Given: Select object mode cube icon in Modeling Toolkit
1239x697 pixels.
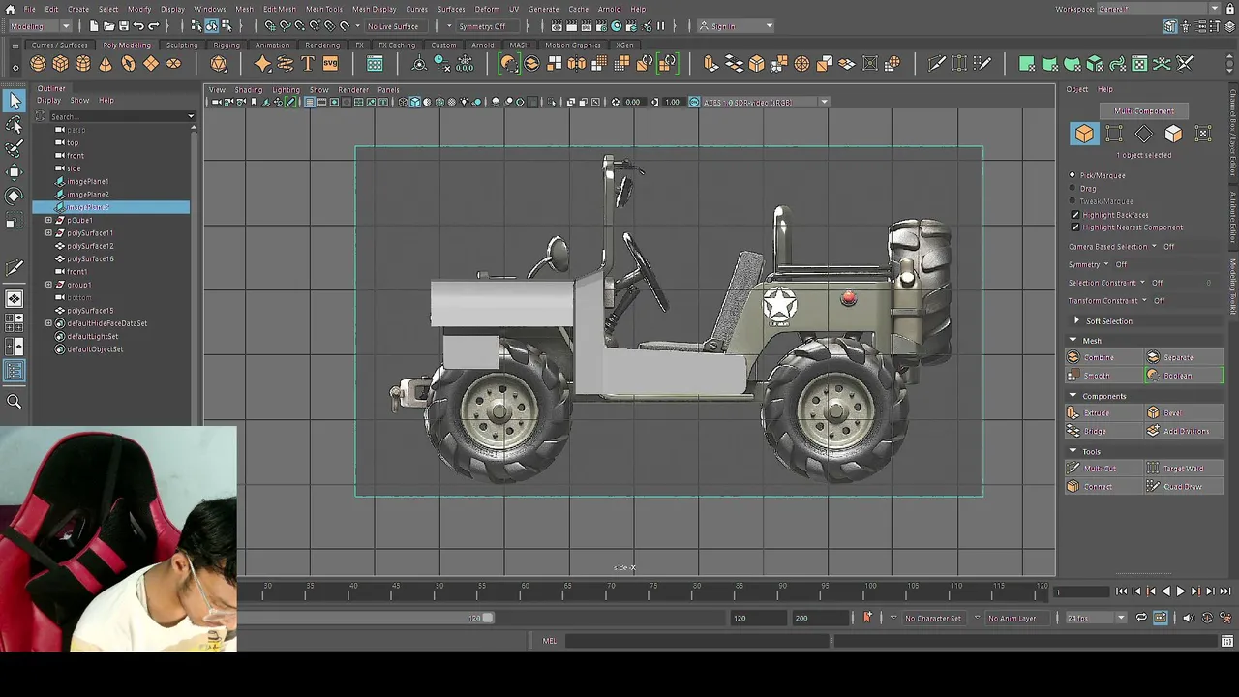Looking at the screenshot, I should [x=1084, y=134].
